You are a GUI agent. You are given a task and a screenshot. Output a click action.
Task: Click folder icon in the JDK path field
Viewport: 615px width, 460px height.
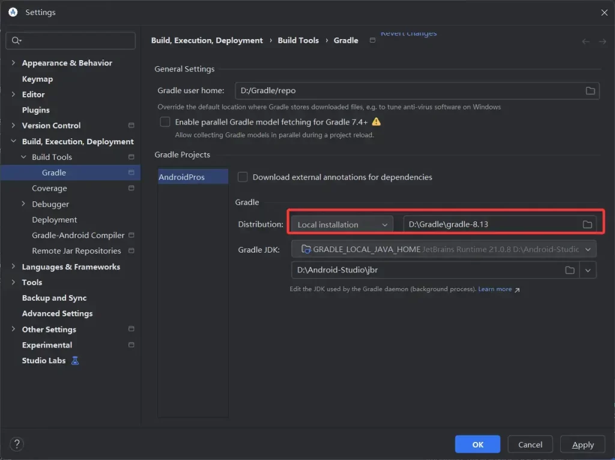tap(569, 271)
